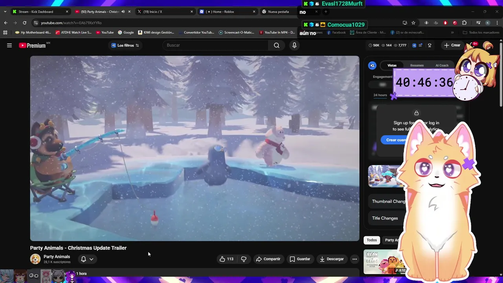
Task: Share the video via Compartir
Action: click(268, 259)
